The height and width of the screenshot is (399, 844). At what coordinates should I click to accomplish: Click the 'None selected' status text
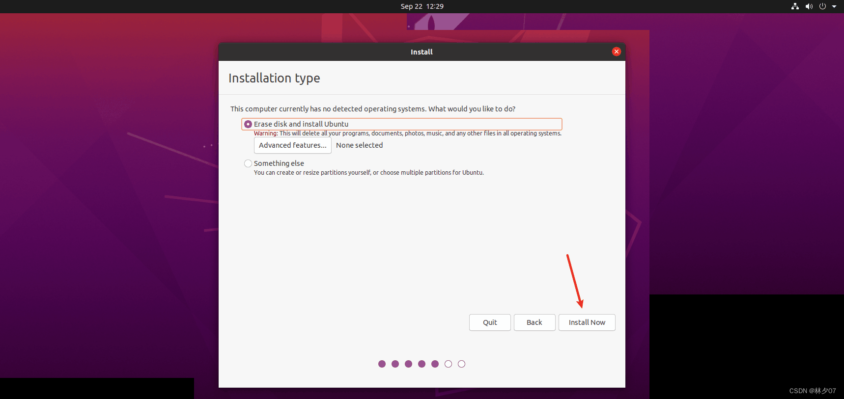tap(359, 145)
